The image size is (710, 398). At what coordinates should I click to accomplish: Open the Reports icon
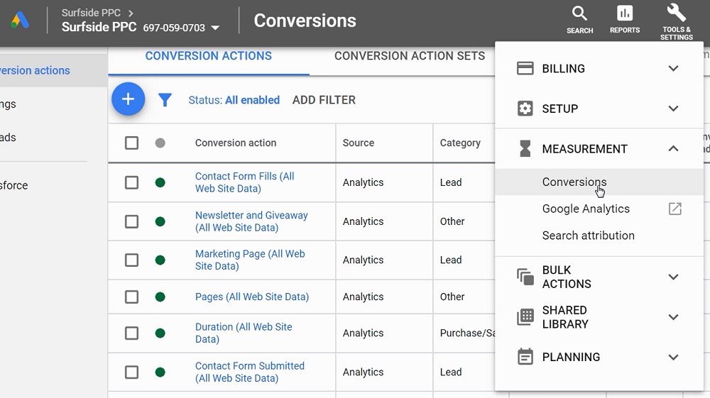624,14
